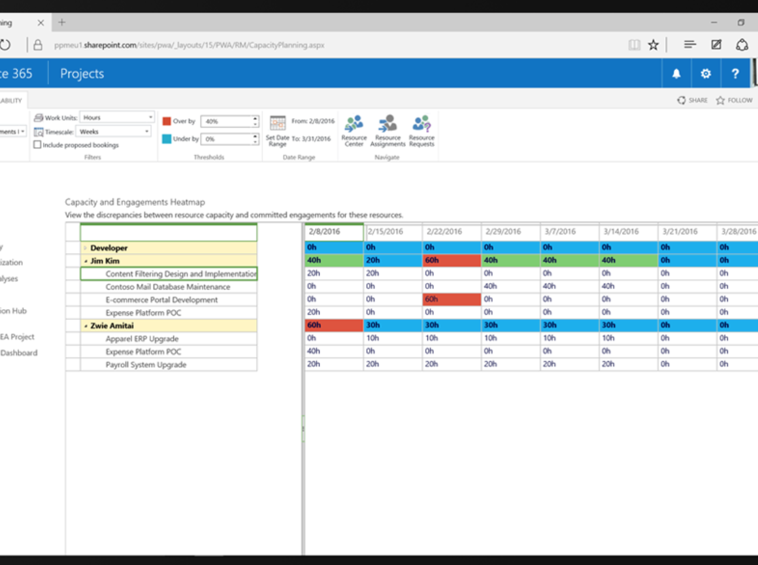The height and width of the screenshot is (565, 758).
Task: Open the help question mark
Action: point(735,73)
